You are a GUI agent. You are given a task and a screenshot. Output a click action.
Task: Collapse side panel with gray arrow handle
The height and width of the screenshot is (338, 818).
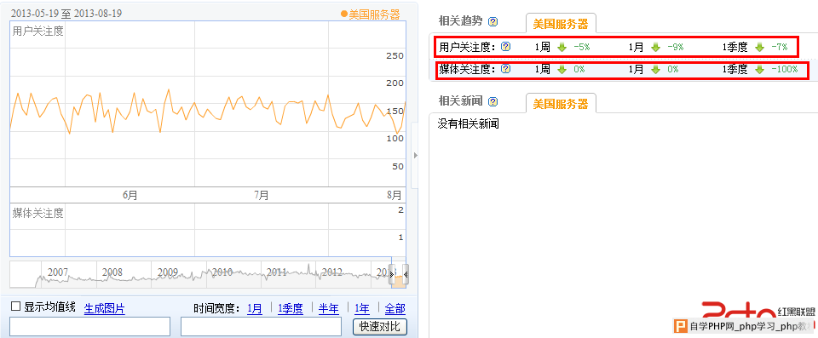[x=415, y=155]
